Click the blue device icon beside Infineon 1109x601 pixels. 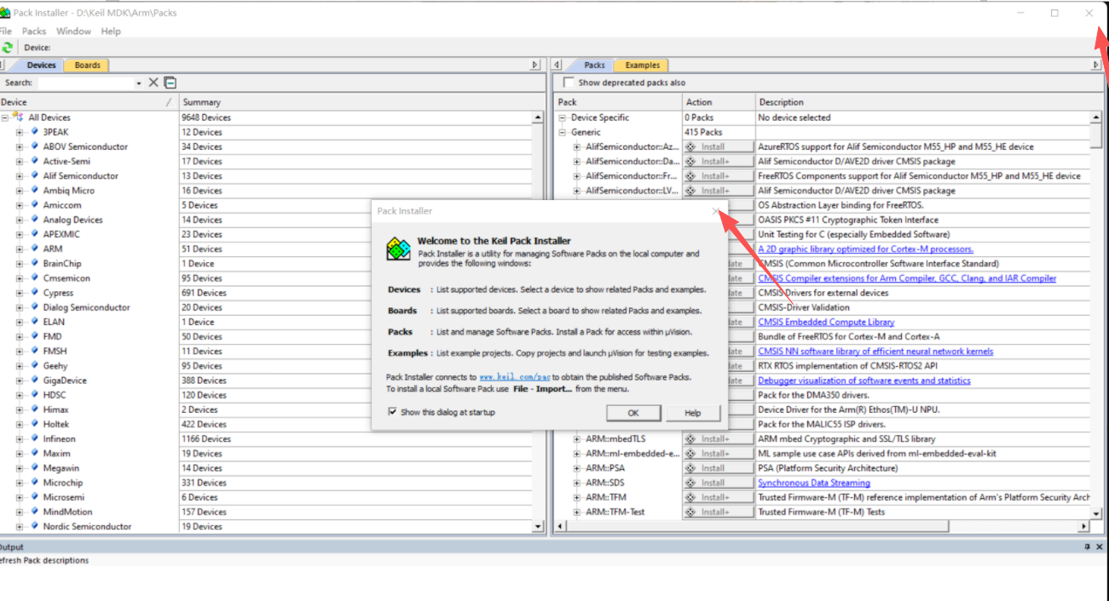[35, 438]
